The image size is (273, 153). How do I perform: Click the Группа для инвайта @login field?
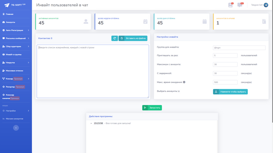coord(239,48)
